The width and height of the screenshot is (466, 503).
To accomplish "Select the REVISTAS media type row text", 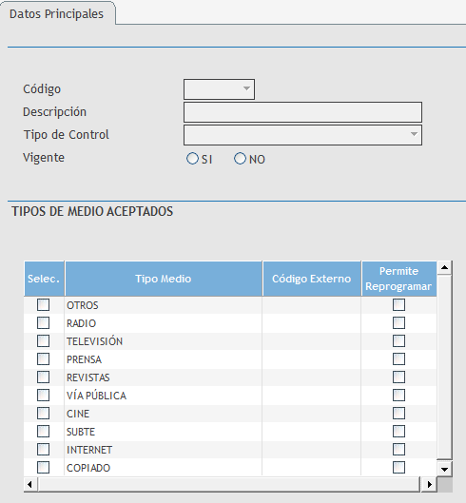I will 87,377.
